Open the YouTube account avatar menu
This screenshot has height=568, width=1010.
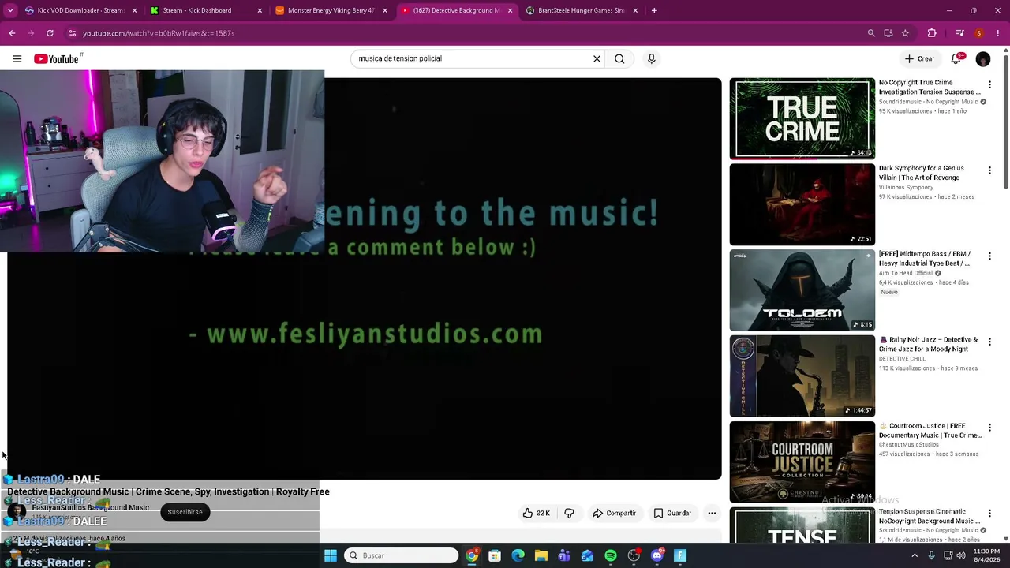pos(983,59)
